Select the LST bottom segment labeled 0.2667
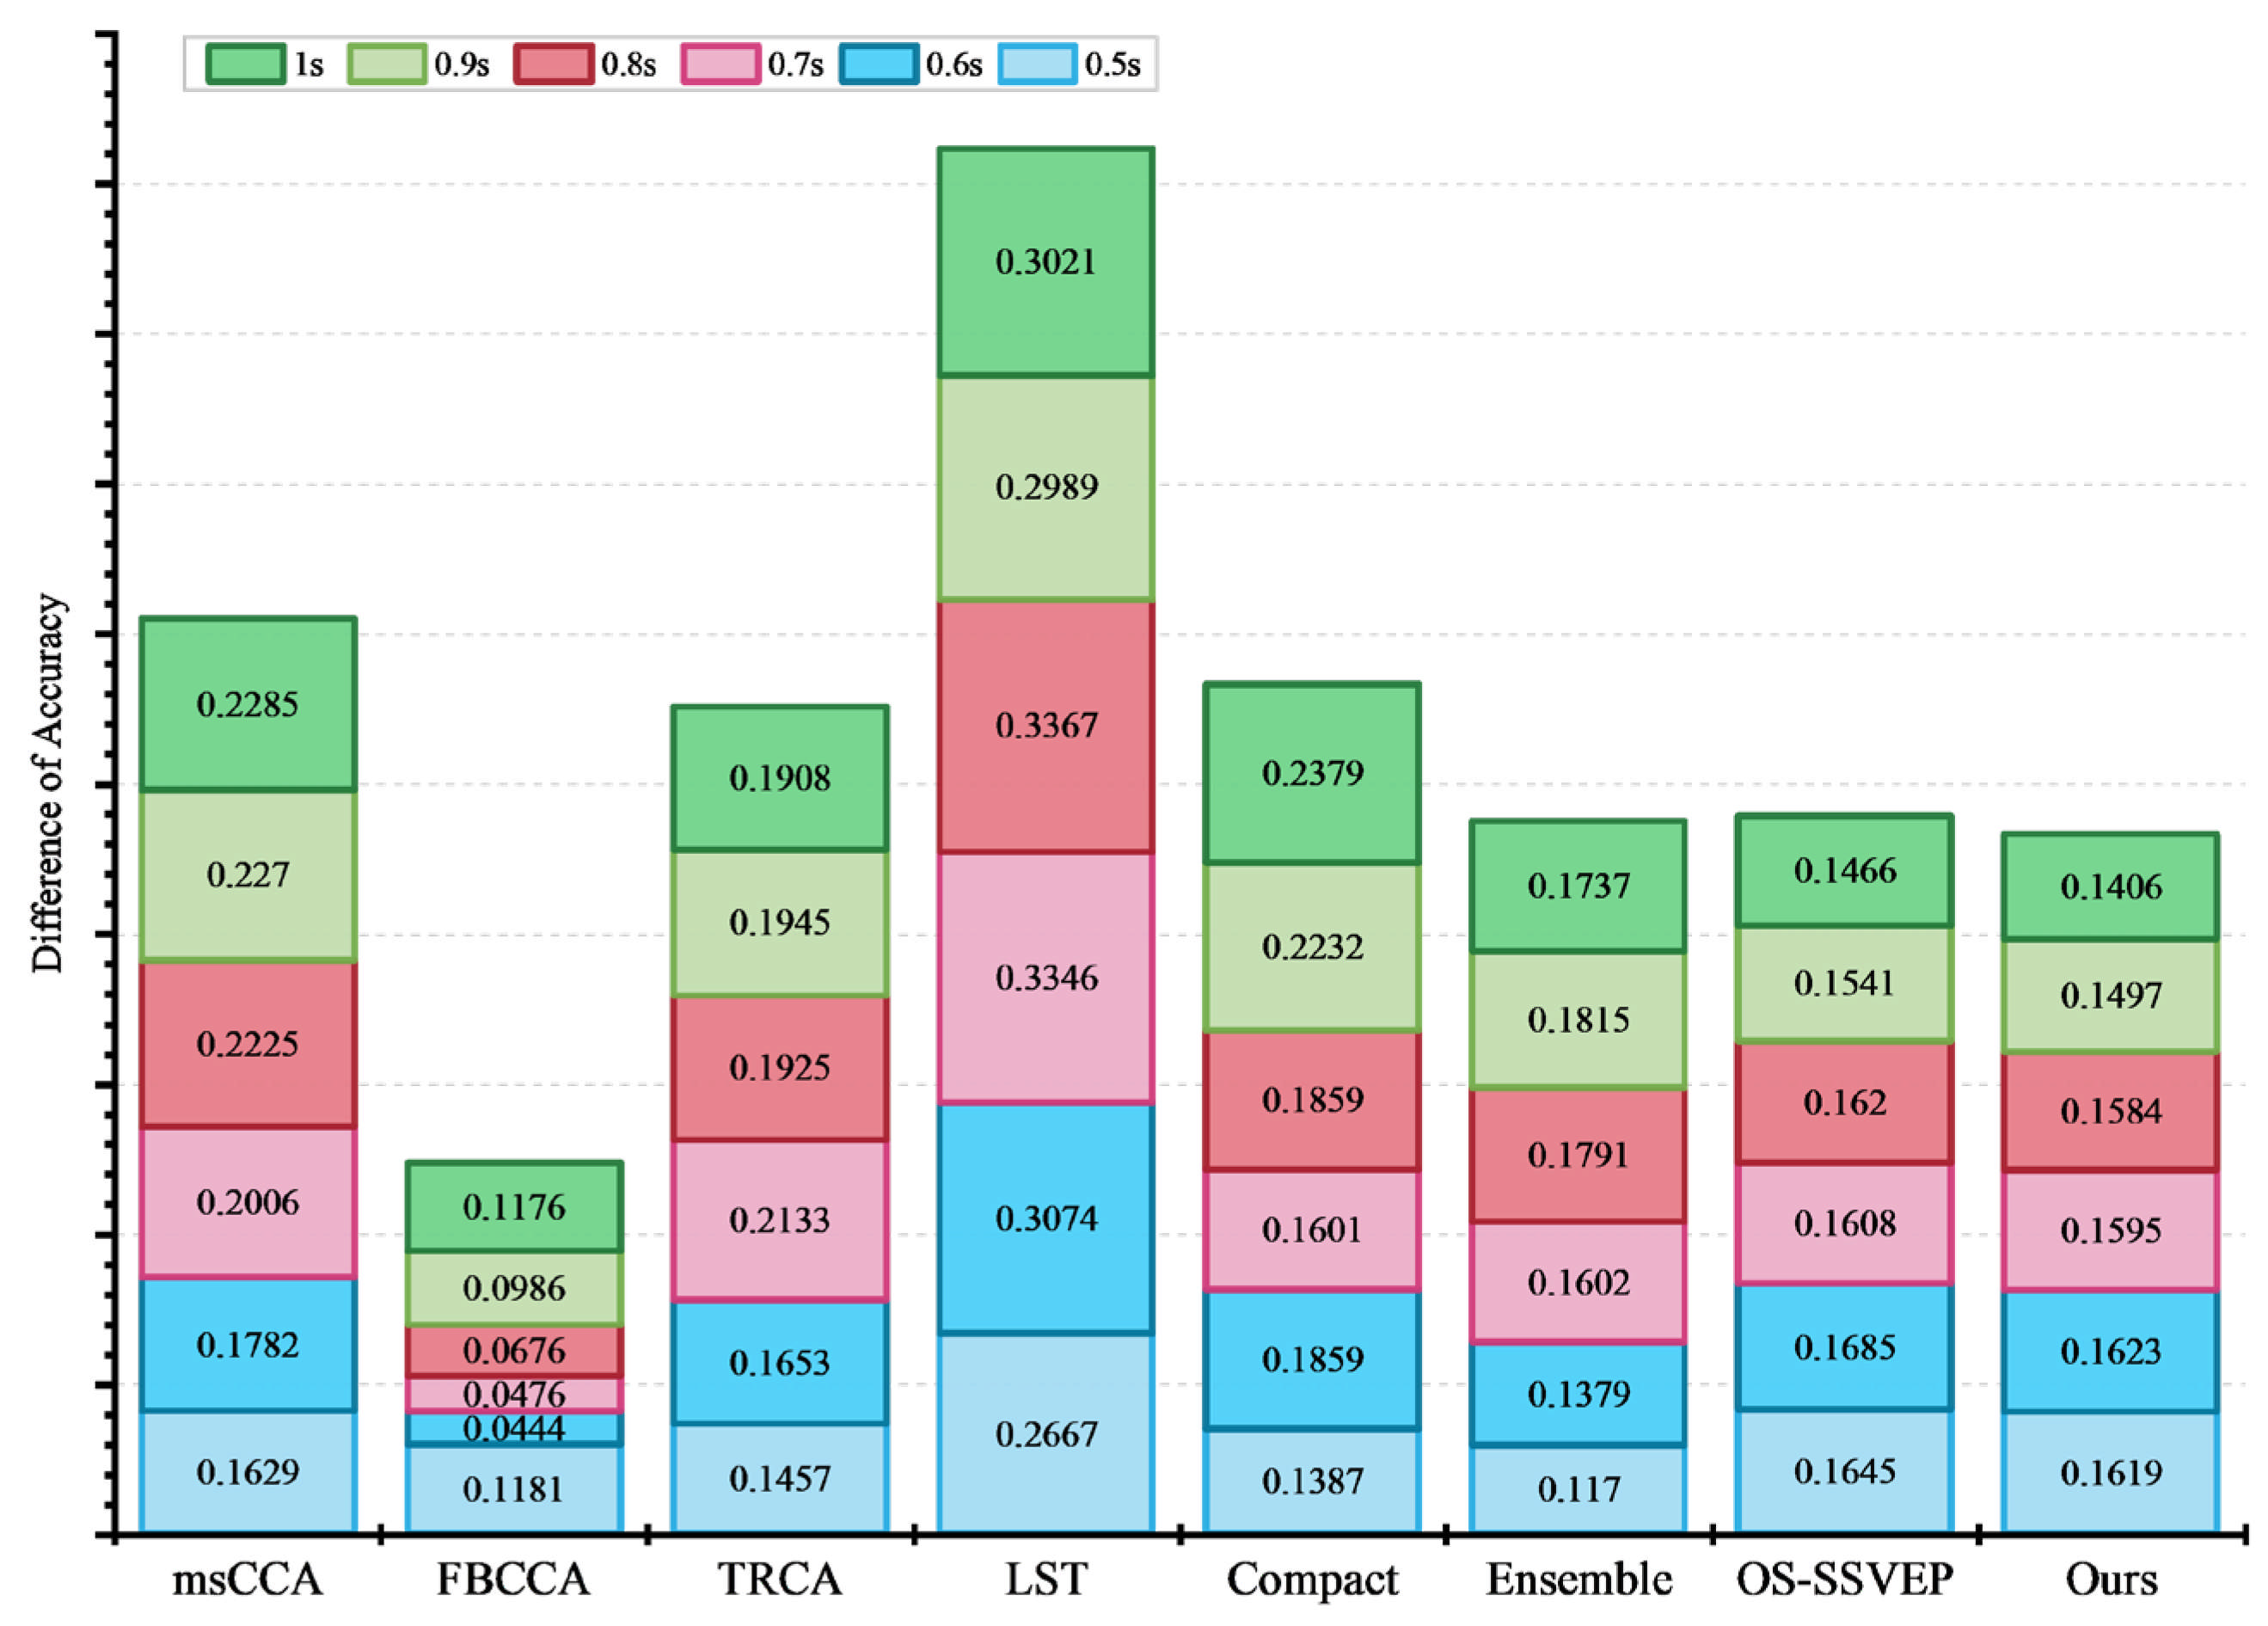 coord(1046,1433)
